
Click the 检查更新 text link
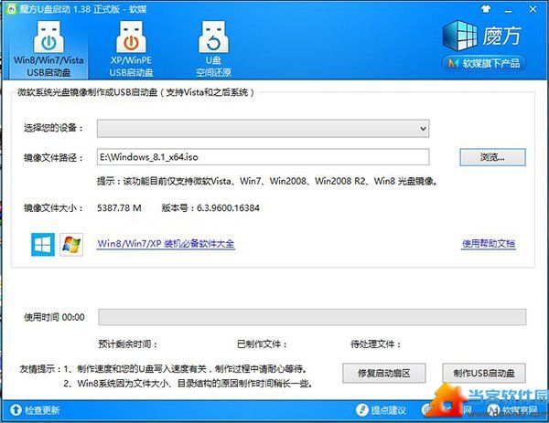pos(42,410)
